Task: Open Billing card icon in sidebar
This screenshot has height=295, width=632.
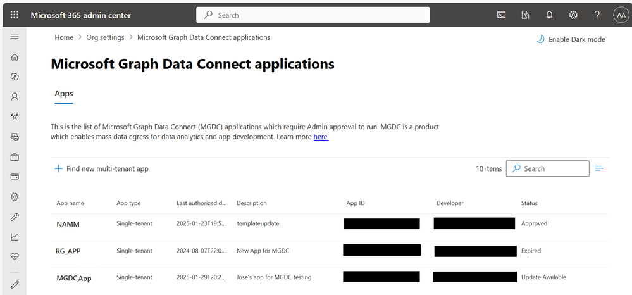Action: coord(15,177)
